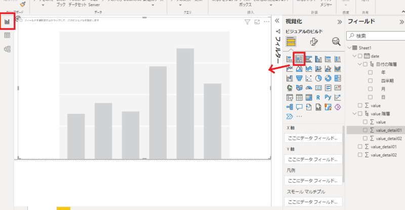
Task: Select line and clustered column chart
Action: point(328,69)
